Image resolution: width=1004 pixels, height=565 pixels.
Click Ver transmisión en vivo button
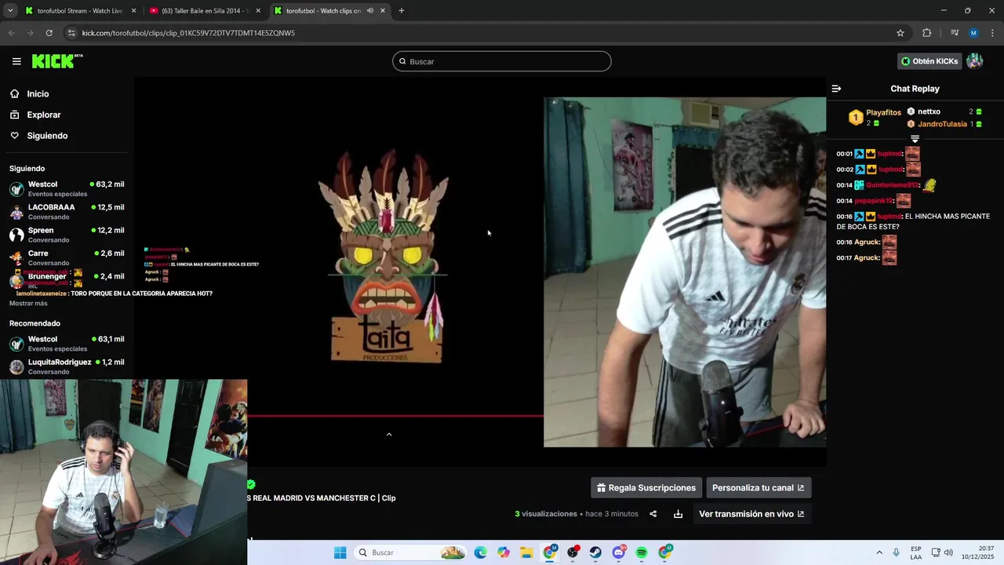pos(751,514)
